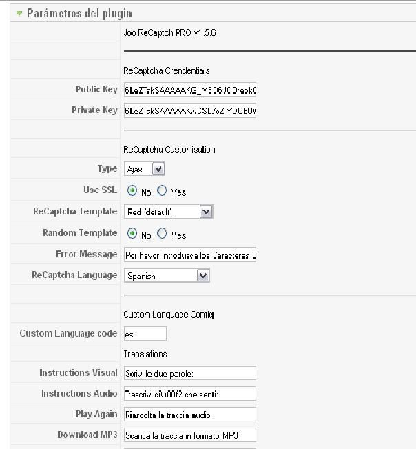Click the Download MP3 text field
Viewport: 416px width, 449px height.
pos(190,435)
